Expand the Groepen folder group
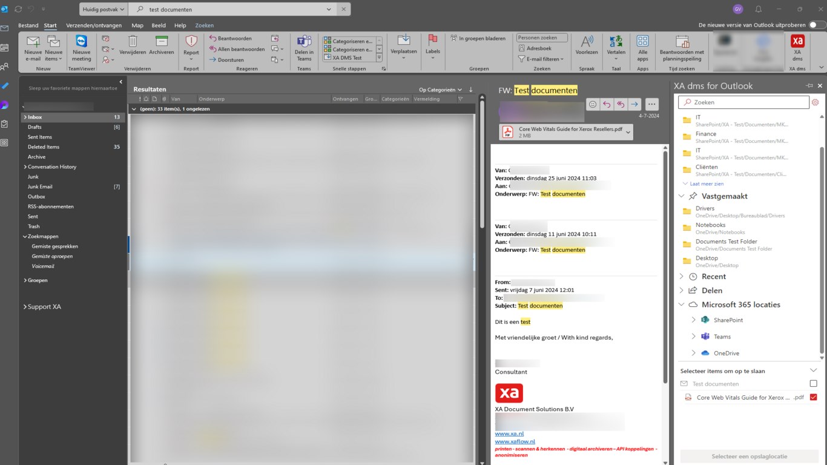 coord(25,280)
